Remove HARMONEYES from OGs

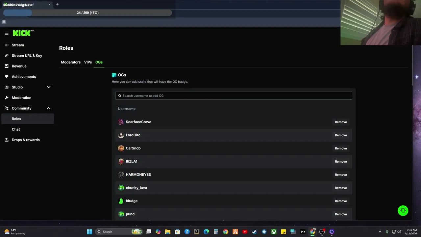coord(341,175)
